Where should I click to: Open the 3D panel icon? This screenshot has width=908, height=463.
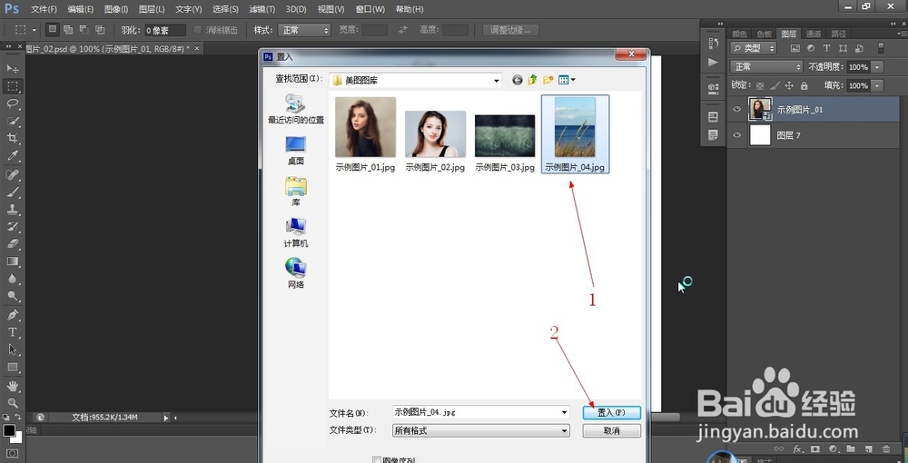[x=713, y=88]
